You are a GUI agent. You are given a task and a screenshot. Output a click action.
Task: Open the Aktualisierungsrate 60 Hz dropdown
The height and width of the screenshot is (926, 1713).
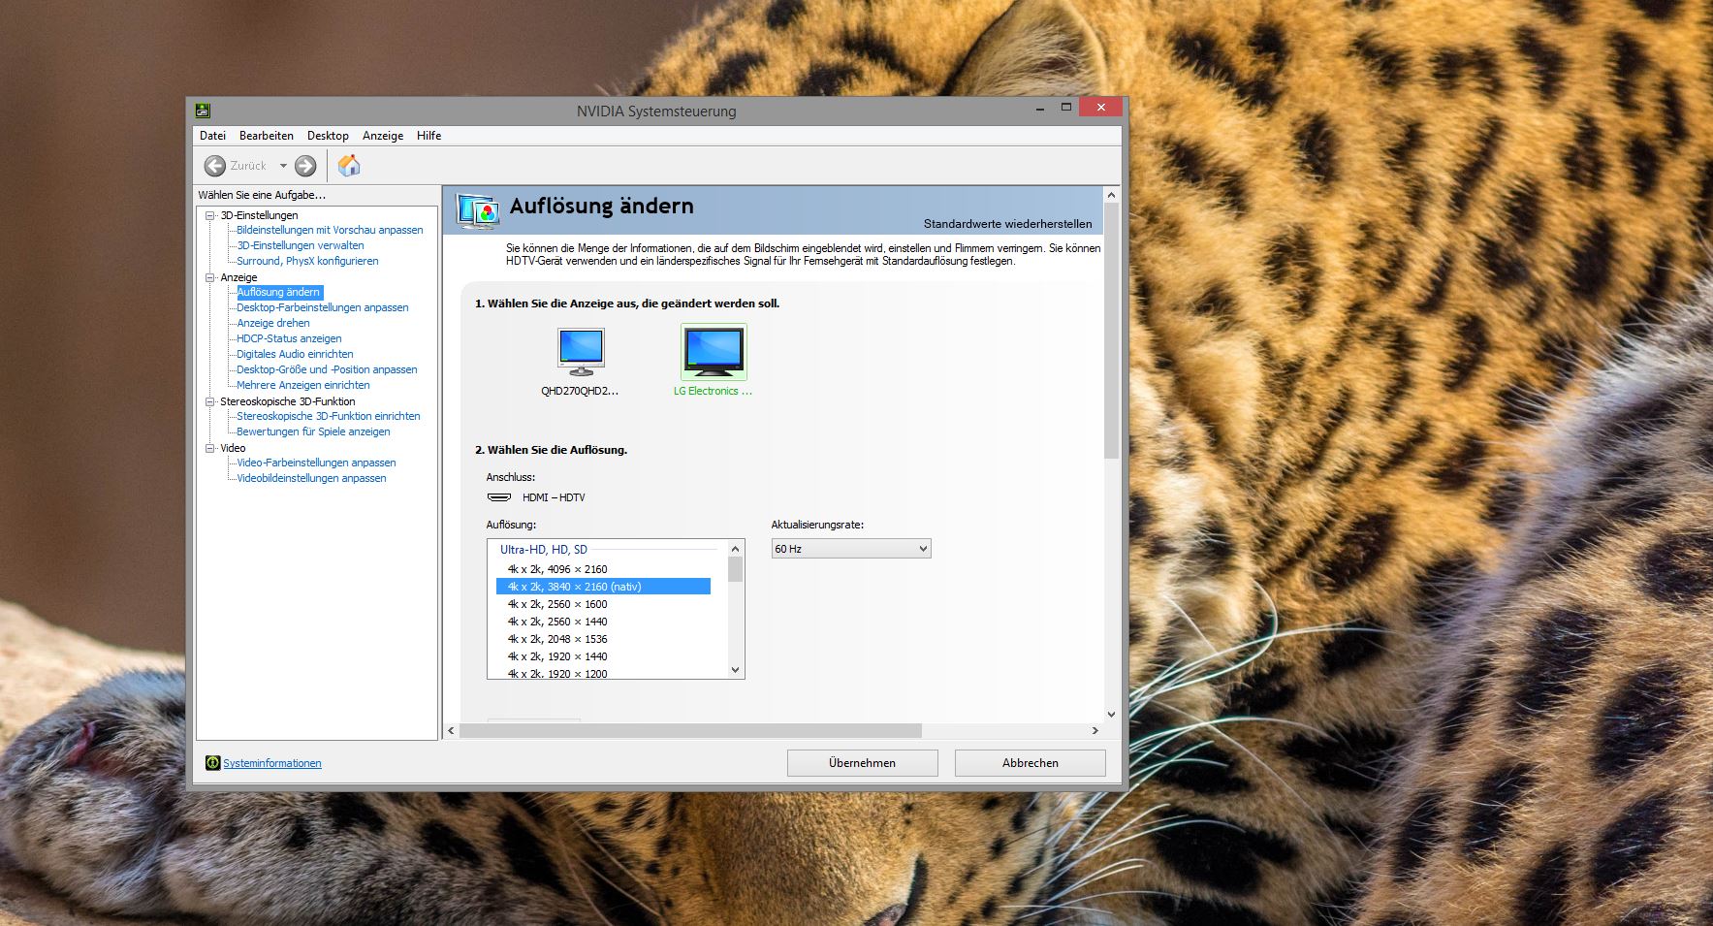pos(851,549)
